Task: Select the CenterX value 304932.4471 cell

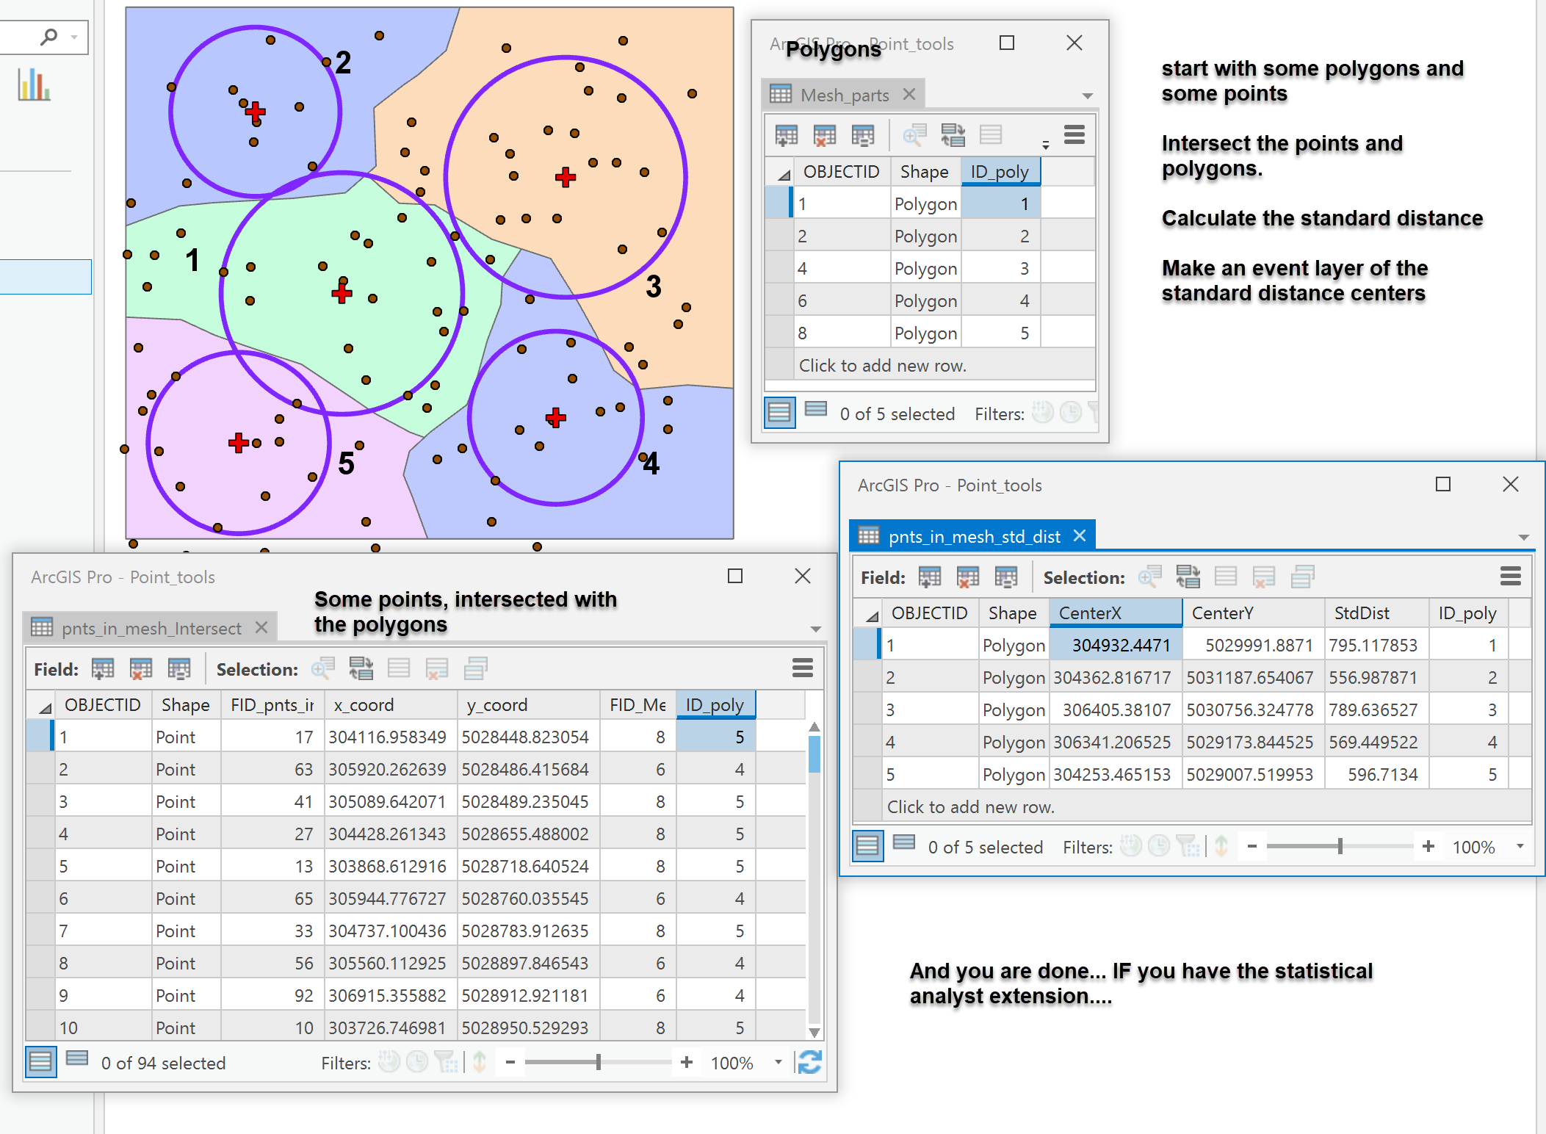Action: 1116,645
